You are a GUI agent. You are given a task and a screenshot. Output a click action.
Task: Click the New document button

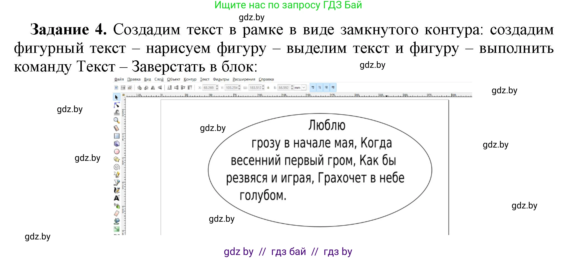click(x=116, y=87)
